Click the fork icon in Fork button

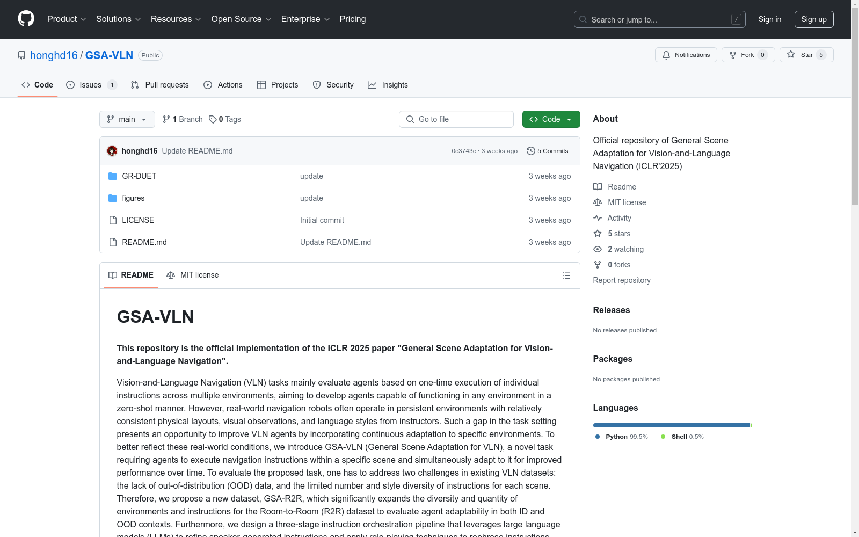pos(733,55)
